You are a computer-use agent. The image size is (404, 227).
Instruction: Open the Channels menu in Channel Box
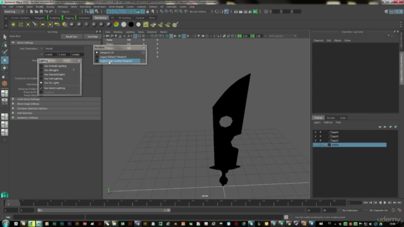pyautogui.click(x=318, y=40)
